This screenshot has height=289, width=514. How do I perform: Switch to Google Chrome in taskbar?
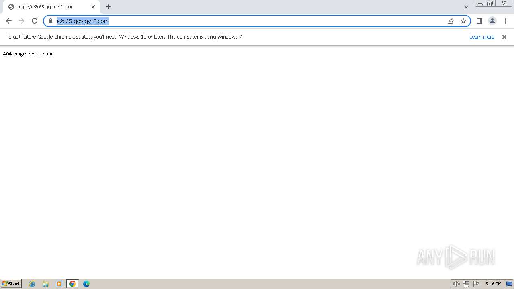click(73, 284)
